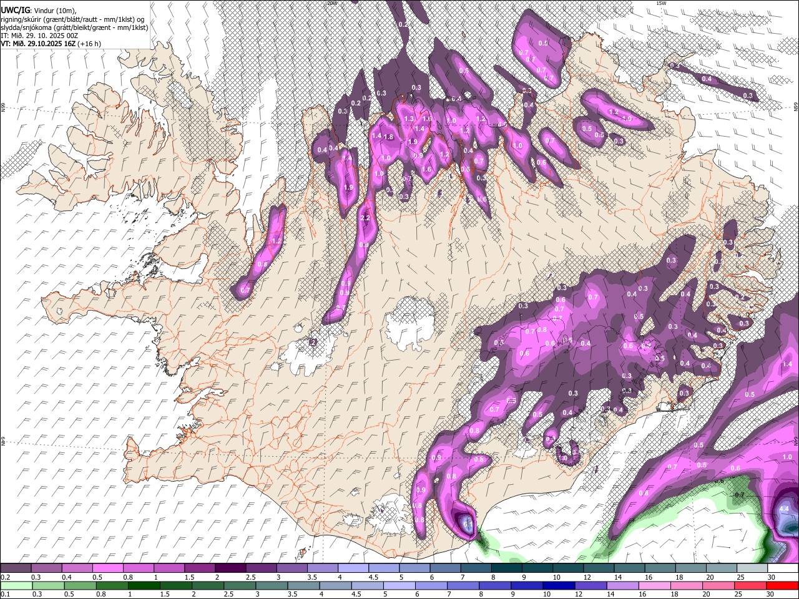Click the "1.8" precipitation value on the map

point(388,137)
